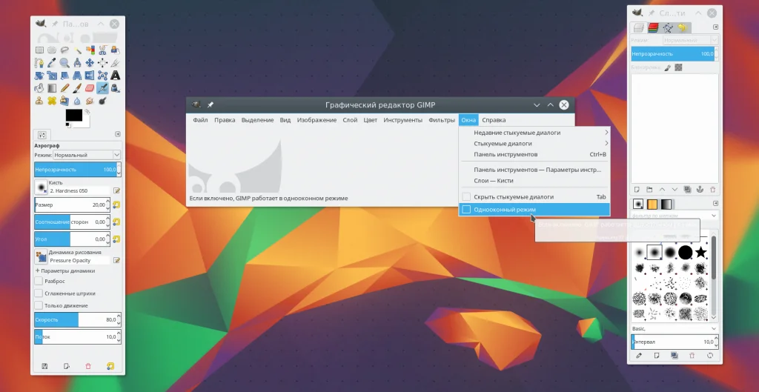Select the Zoom magnifier tool
Screen dimensions: 759x392
(64, 63)
